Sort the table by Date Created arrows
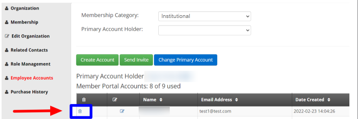Viewport: 358px width, 119px height. tap(328, 100)
